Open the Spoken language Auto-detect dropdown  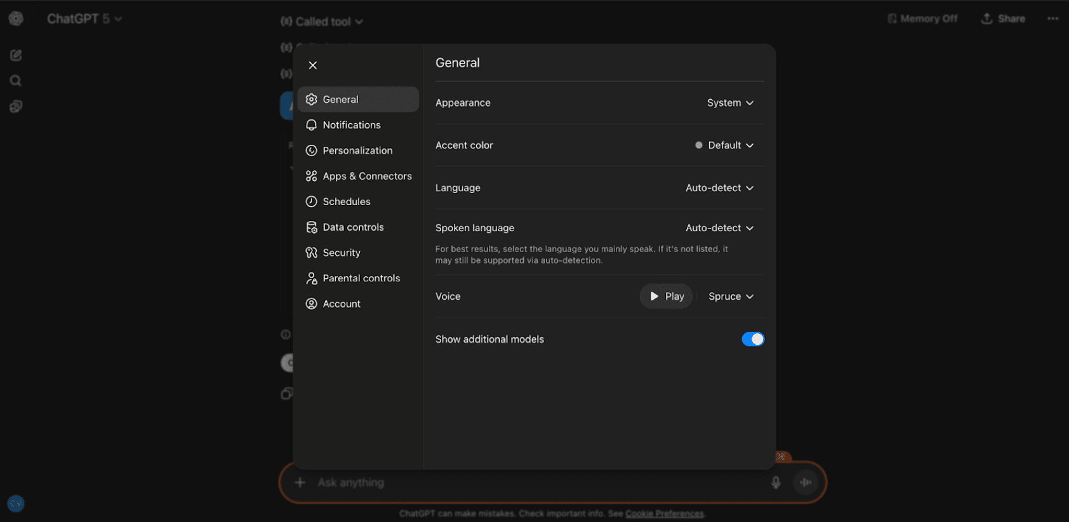(x=719, y=228)
